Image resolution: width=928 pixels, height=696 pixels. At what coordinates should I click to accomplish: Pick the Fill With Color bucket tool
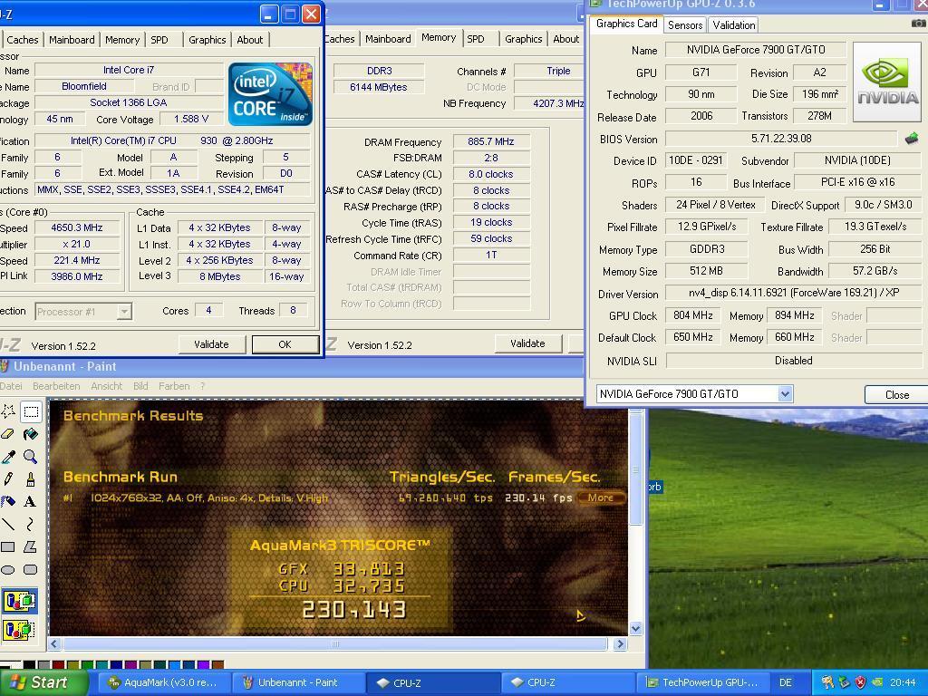(31, 434)
